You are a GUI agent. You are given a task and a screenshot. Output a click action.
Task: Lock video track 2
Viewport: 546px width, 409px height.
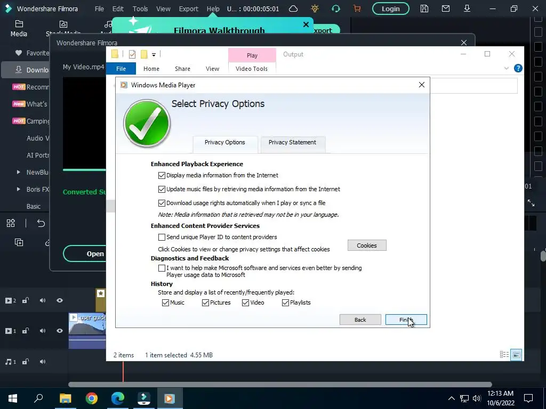26,300
